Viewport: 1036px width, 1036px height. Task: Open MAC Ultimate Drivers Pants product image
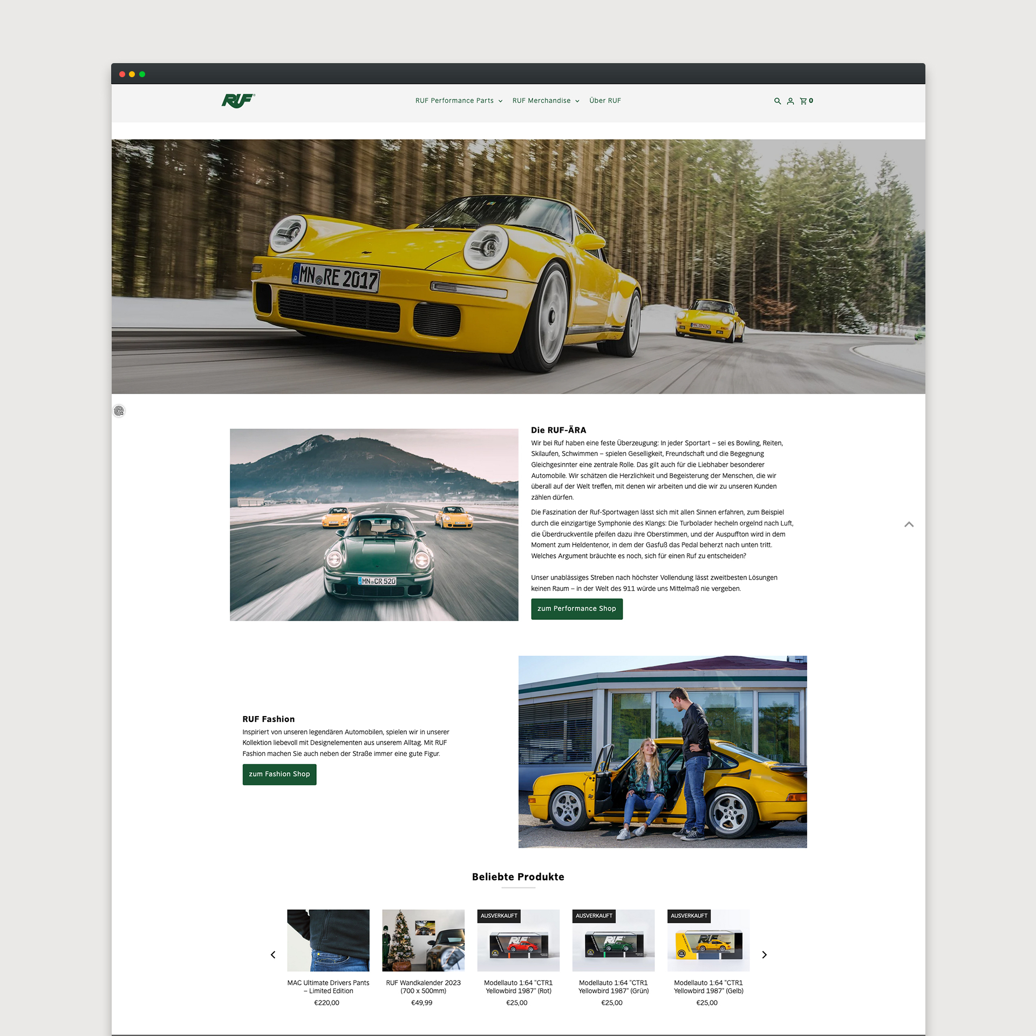point(328,940)
